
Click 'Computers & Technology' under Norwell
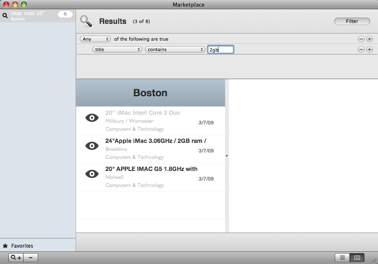click(134, 185)
